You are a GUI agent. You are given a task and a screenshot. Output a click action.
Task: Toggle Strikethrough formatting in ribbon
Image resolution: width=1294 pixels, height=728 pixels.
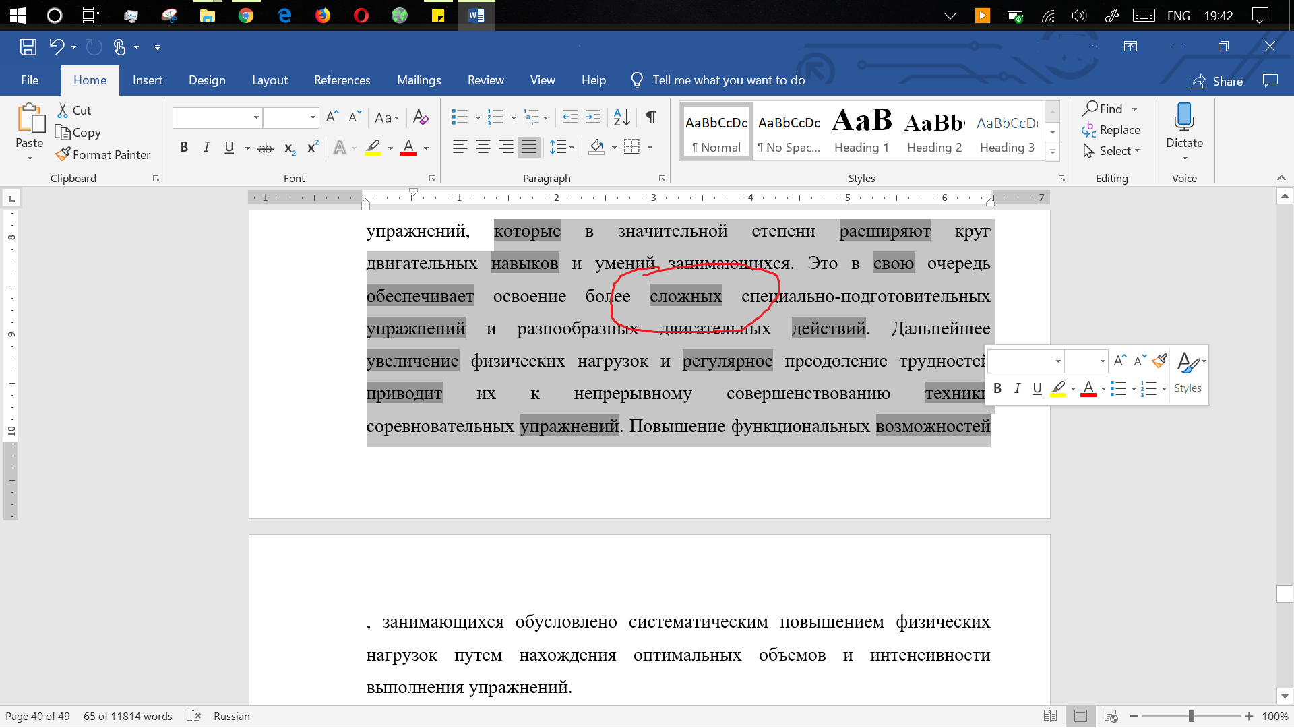point(265,147)
